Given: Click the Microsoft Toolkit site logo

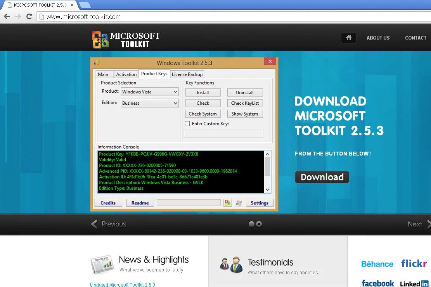Looking at the screenshot, I should (126, 40).
